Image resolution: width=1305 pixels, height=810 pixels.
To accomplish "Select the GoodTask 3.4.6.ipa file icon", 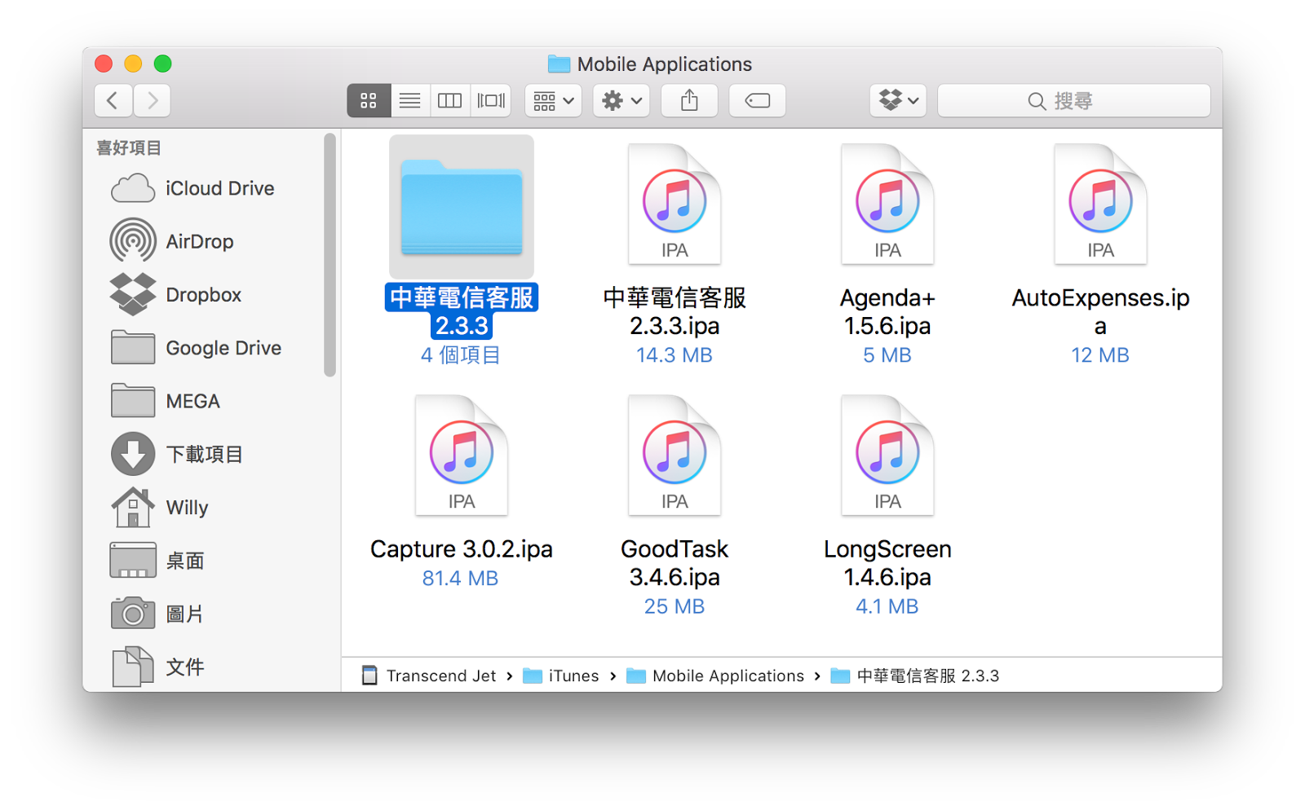I will point(675,455).
